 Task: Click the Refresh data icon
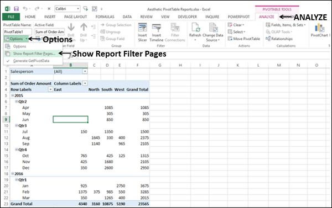point(195,28)
